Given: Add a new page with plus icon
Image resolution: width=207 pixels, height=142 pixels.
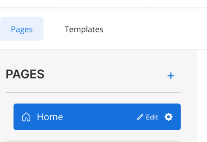Looking at the screenshot, I should coord(171,76).
